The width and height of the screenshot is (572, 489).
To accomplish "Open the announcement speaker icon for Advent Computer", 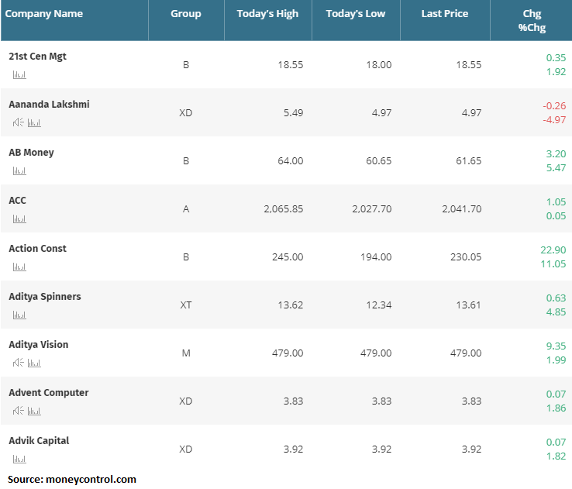I will [18, 411].
